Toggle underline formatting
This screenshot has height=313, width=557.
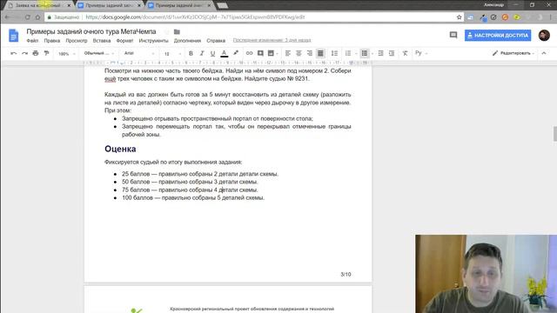click(x=212, y=53)
